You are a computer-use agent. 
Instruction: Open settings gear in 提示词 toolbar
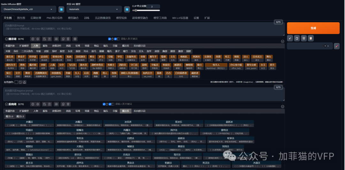[x=38, y=39]
